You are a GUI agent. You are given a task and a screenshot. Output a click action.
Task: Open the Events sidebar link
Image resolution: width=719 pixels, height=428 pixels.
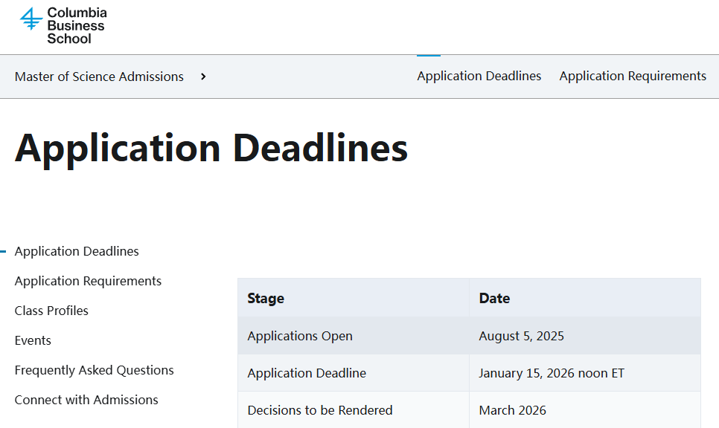coord(33,340)
